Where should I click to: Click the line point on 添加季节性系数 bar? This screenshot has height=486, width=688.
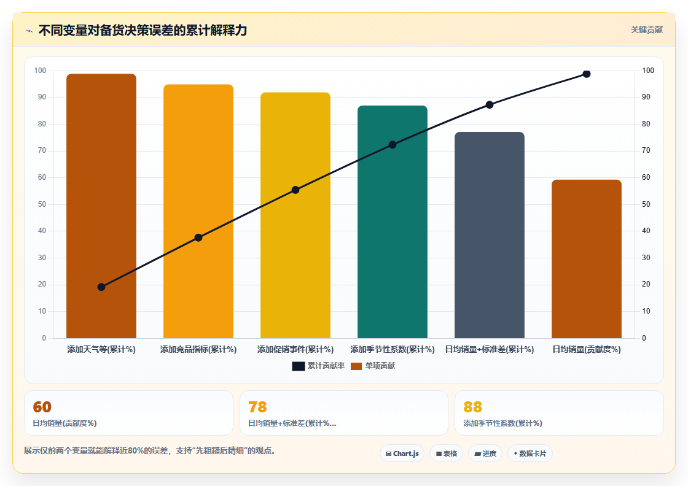pos(393,145)
